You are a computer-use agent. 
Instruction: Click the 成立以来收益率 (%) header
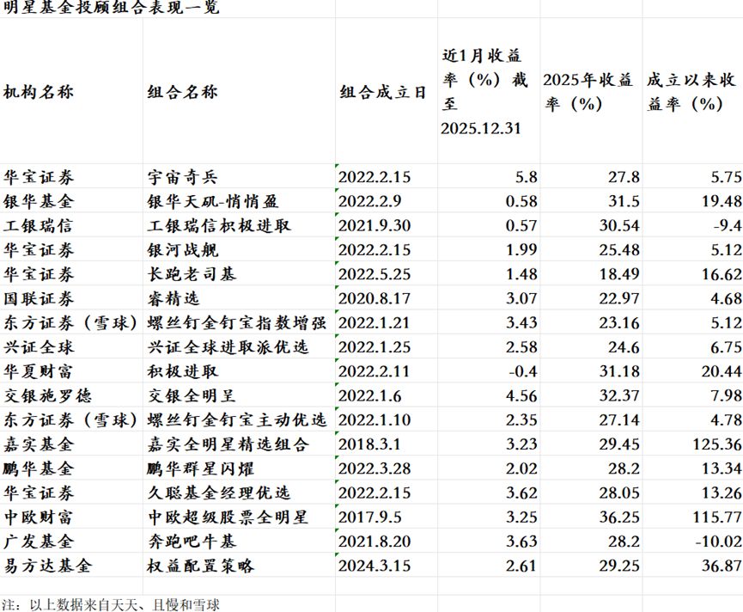tap(691, 92)
